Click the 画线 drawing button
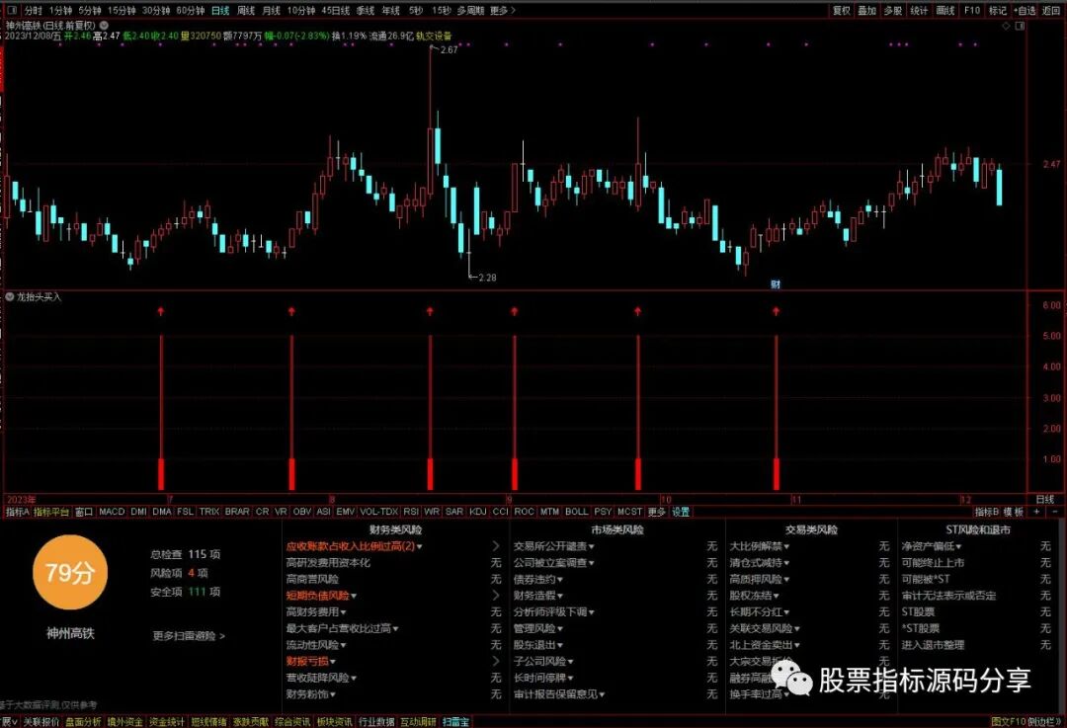1067x728 pixels. (x=945, y=10)
